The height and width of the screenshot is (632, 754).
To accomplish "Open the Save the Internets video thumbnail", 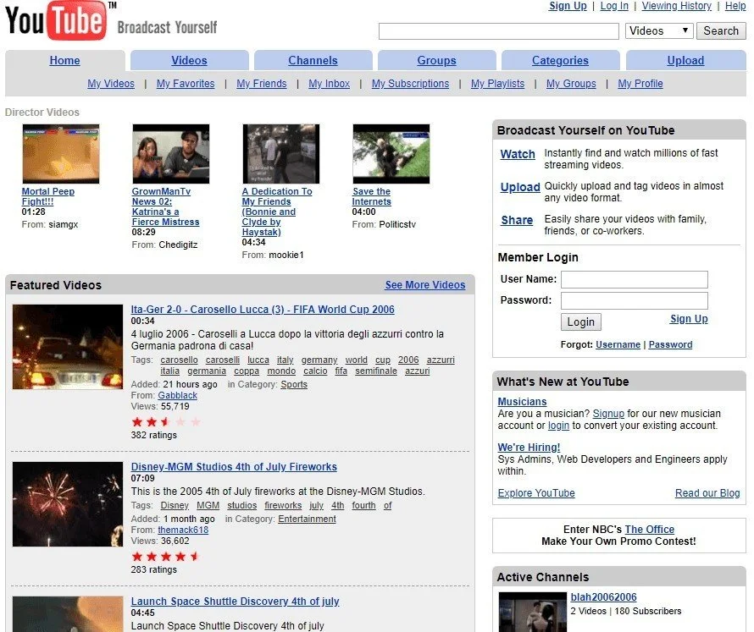I will [x=391, y=154].
